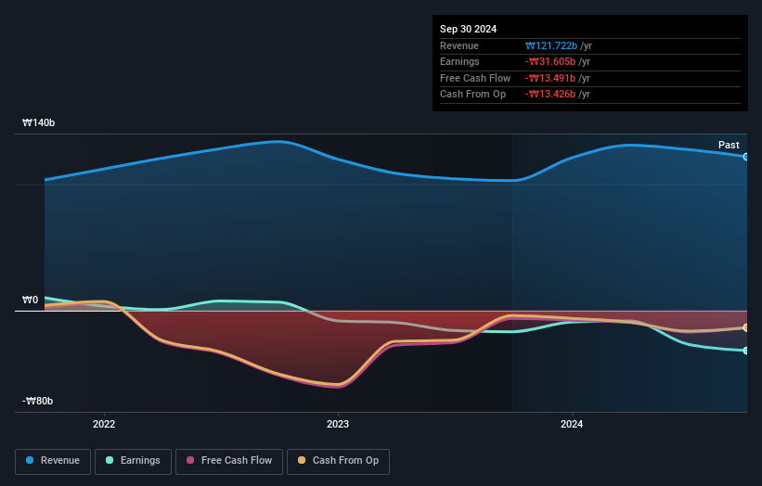Click the Free Cash Flow row label in tooltip

pyautogui.click(x=475, y=78)
